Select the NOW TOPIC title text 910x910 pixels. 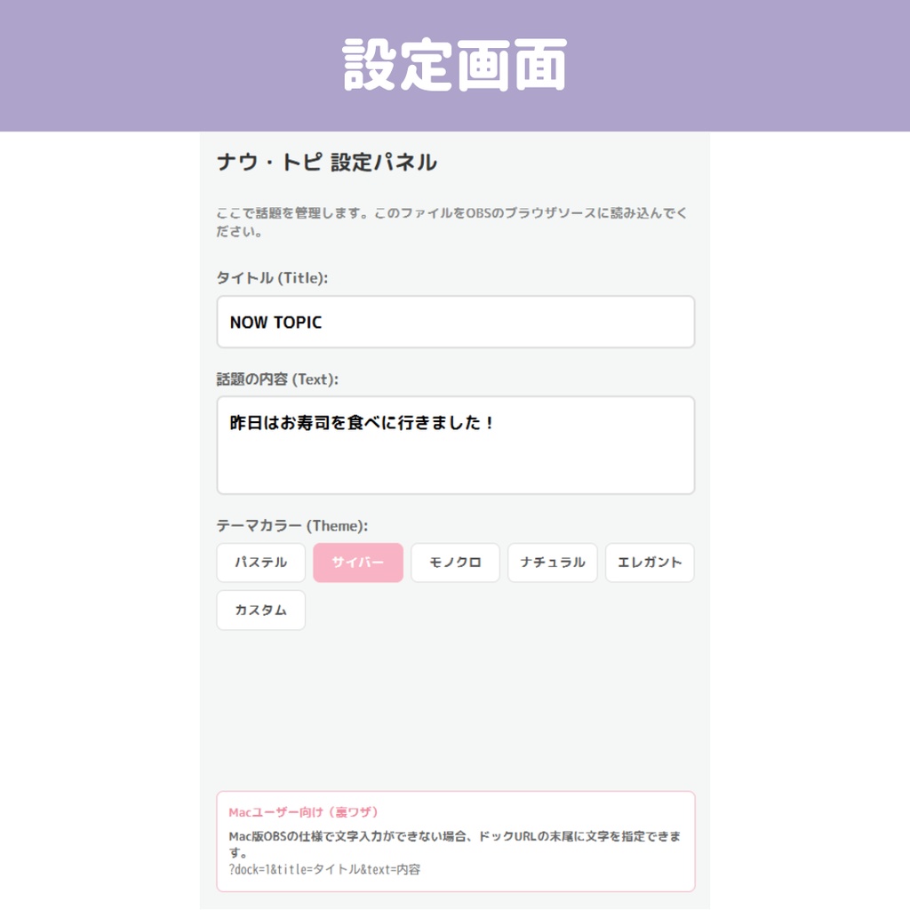[276, 322]
